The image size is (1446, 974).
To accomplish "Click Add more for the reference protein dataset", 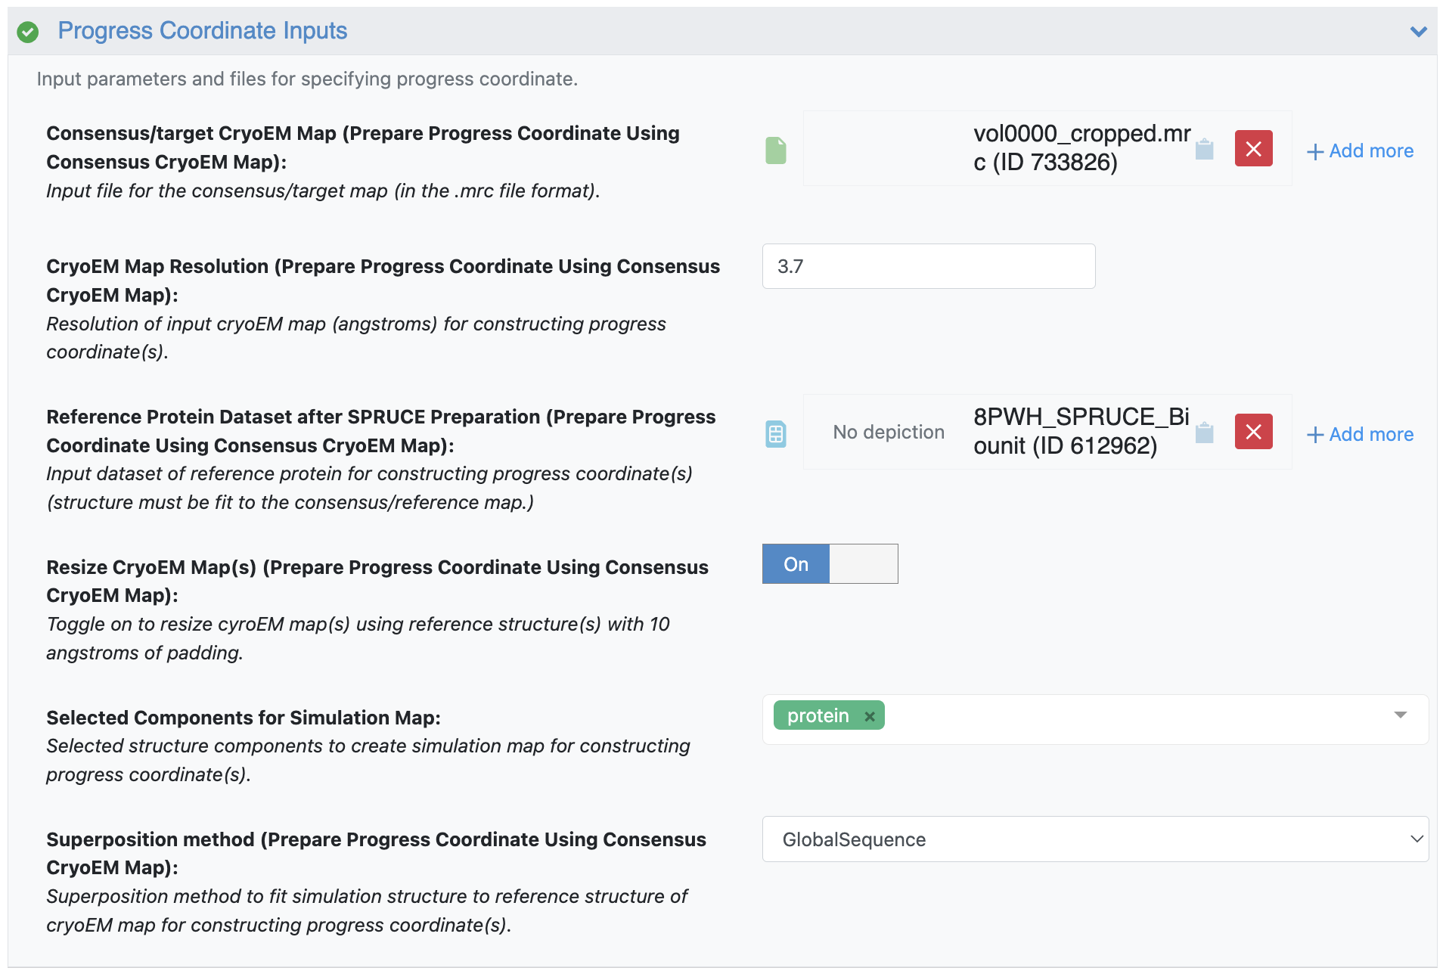I will click(1360, 435).
